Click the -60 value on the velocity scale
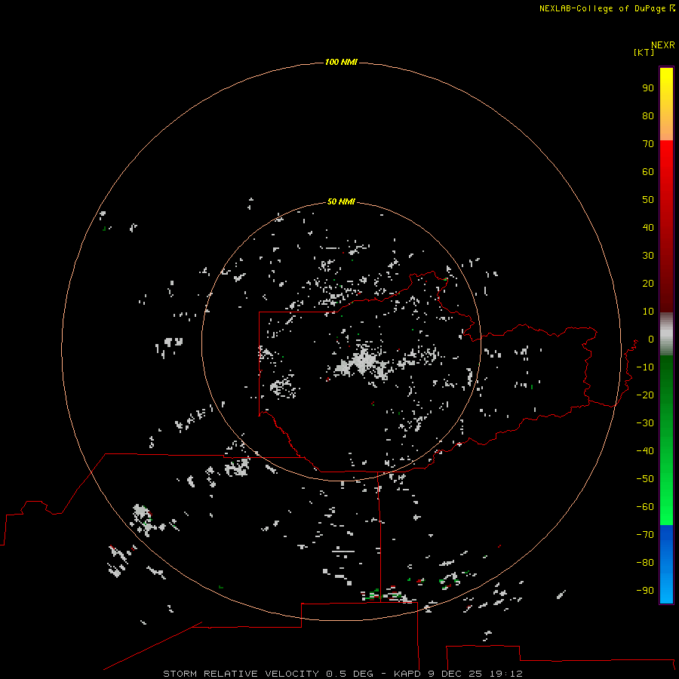The image size is (679, 679). (645, 507)
